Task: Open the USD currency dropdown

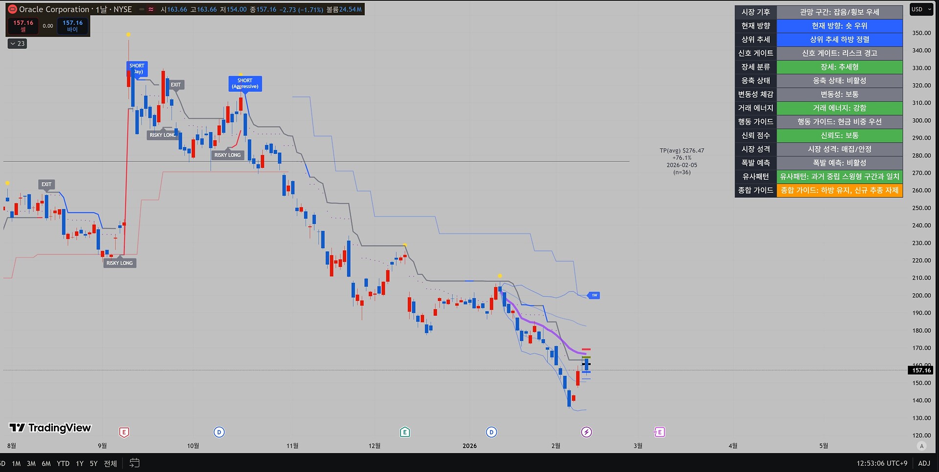Action: (x=921, y=9)
